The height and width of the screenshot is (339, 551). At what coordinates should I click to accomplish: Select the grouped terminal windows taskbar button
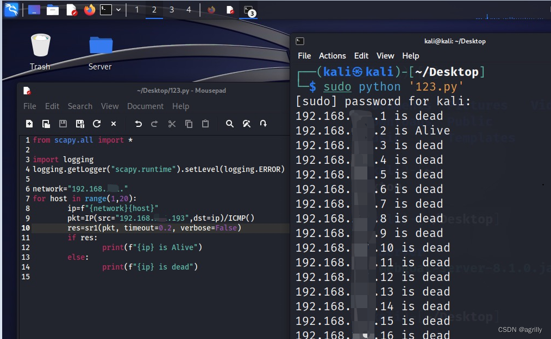click(x=249, y=10)
